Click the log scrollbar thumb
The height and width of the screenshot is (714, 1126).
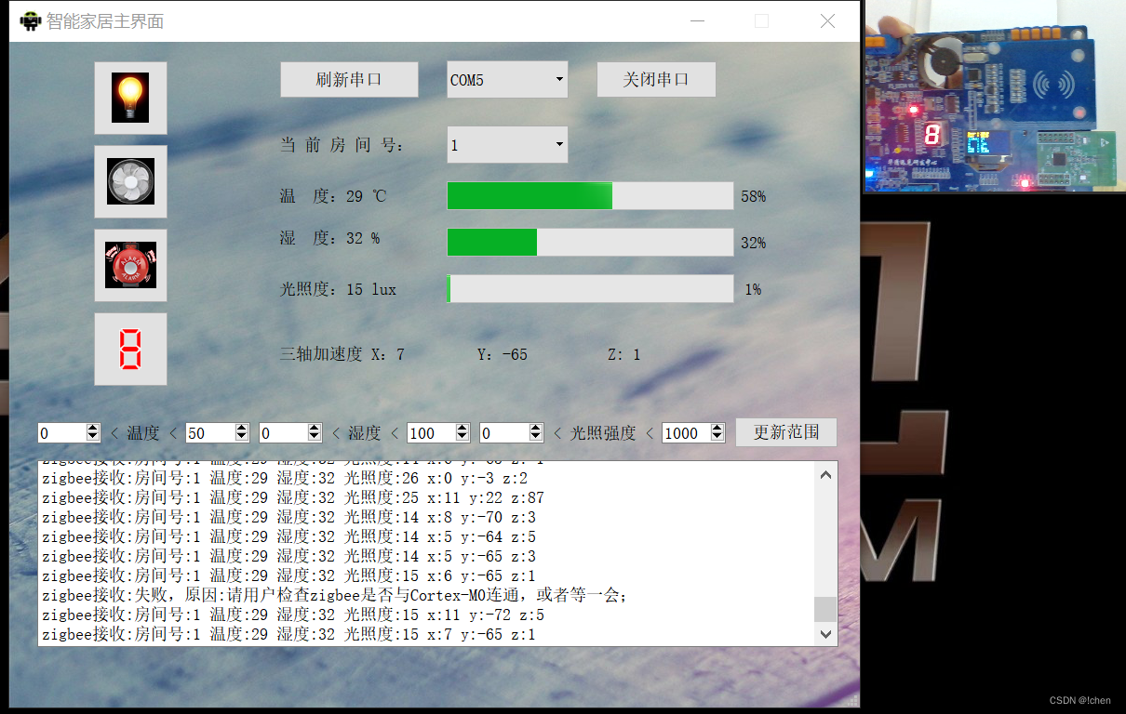[x=825, y=609]
